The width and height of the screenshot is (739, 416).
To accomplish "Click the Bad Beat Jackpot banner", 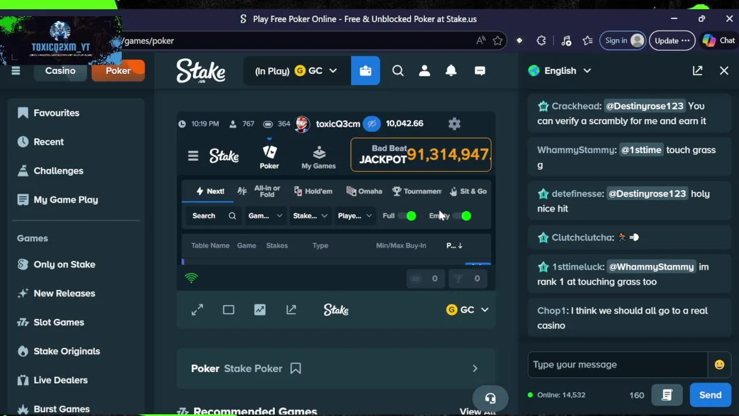I will pyautogui.click(x=421, y=155).
